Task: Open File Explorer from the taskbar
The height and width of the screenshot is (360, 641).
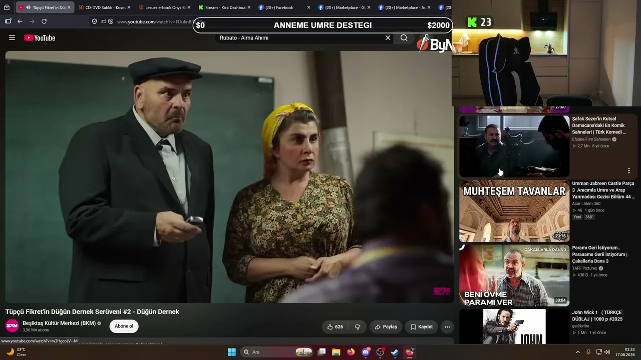Action: pos(336,352)
